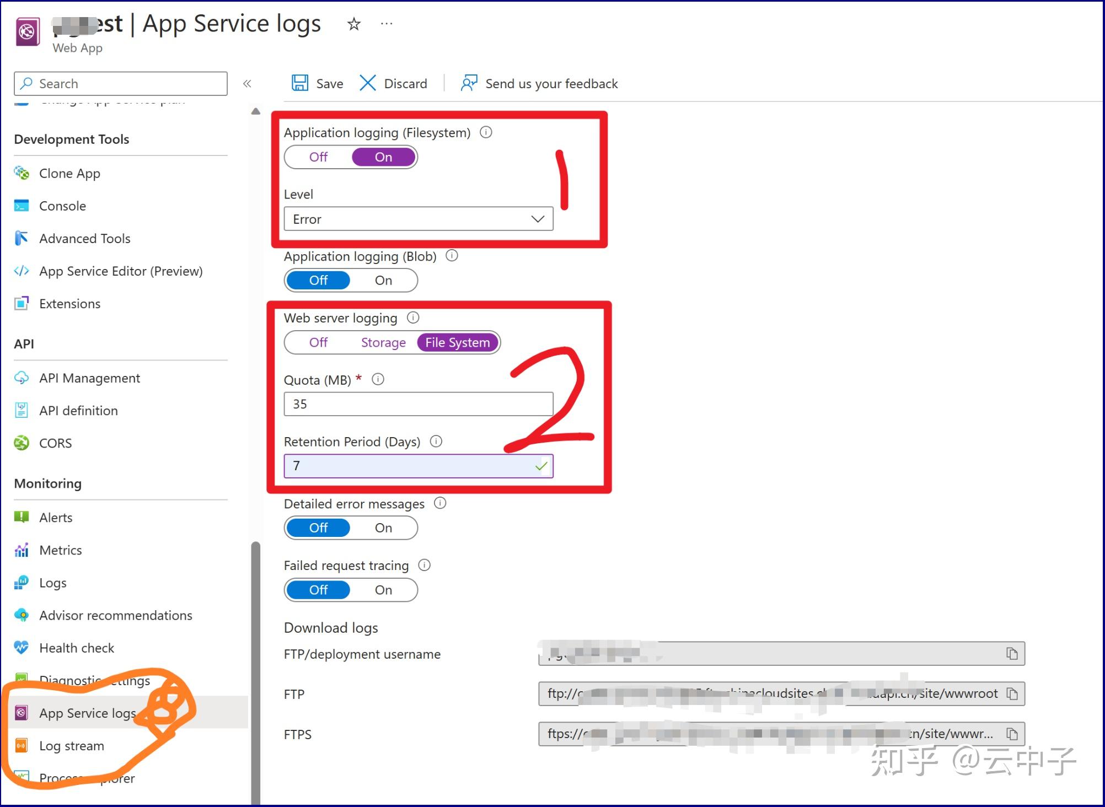Click info icon next to Quota (MB)

click(378, 379)
